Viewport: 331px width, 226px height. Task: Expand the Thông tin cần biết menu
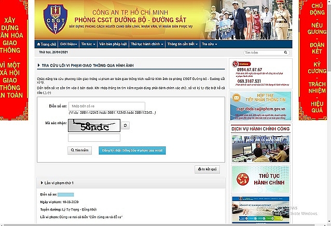pos(182,45)
